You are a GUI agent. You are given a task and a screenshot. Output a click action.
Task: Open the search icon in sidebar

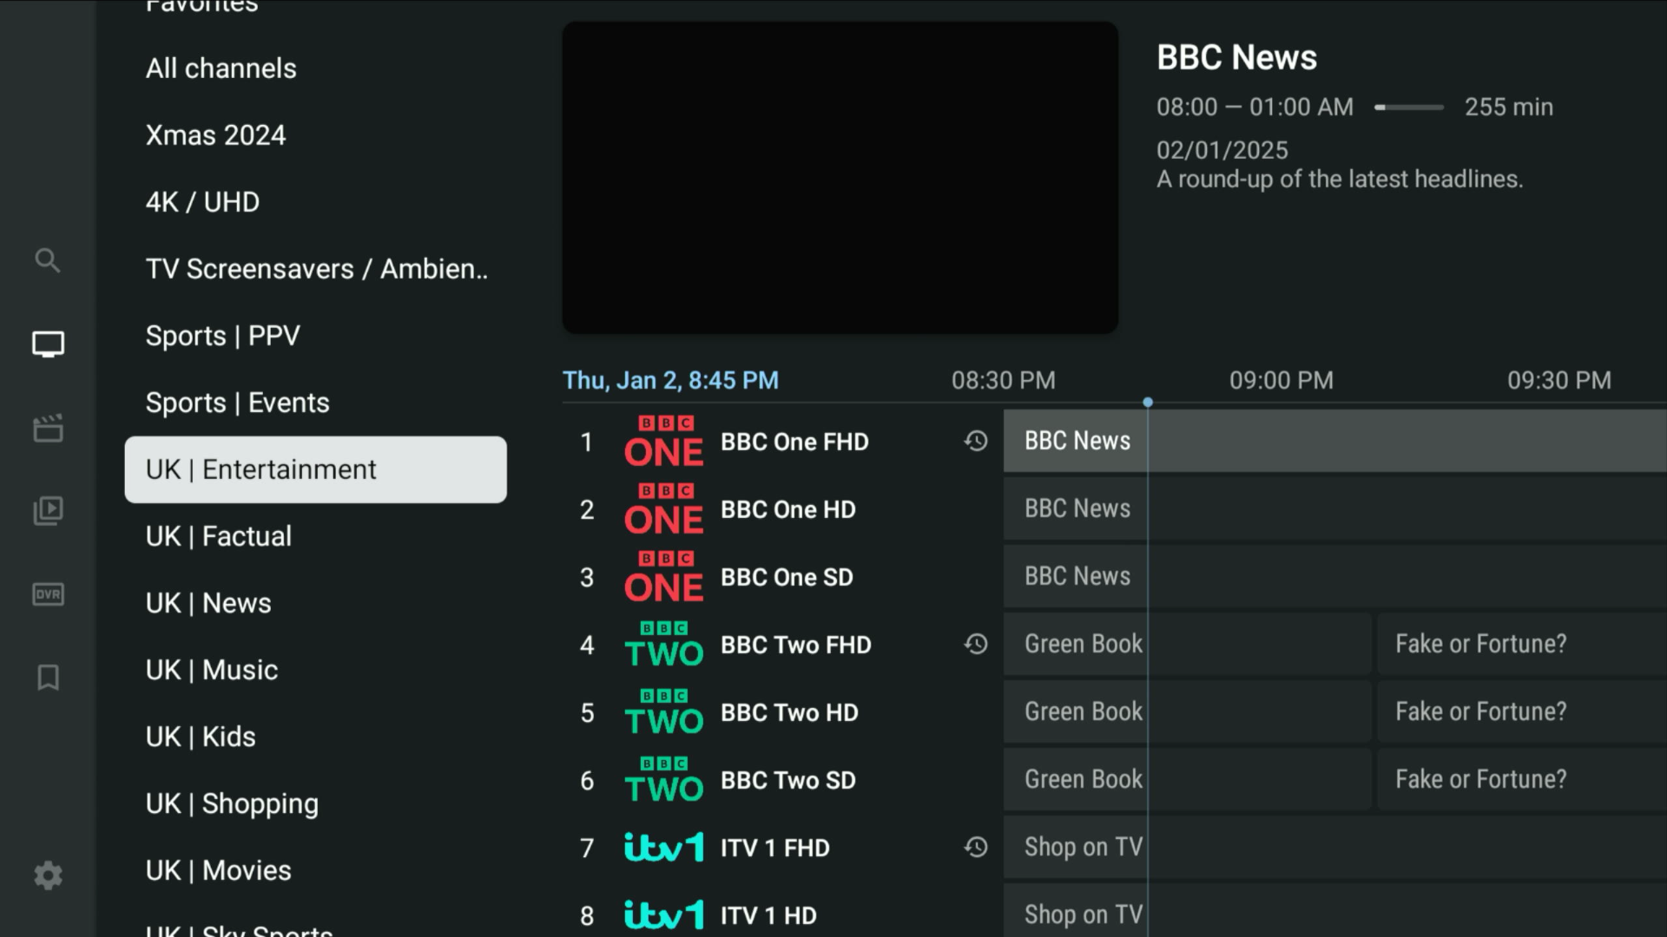pos(48,260)
